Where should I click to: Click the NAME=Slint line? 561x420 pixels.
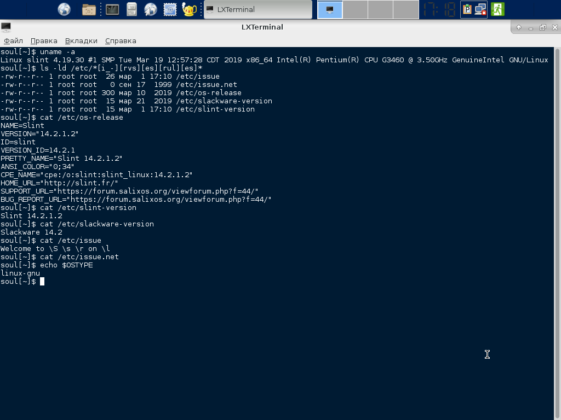[22, 126]
